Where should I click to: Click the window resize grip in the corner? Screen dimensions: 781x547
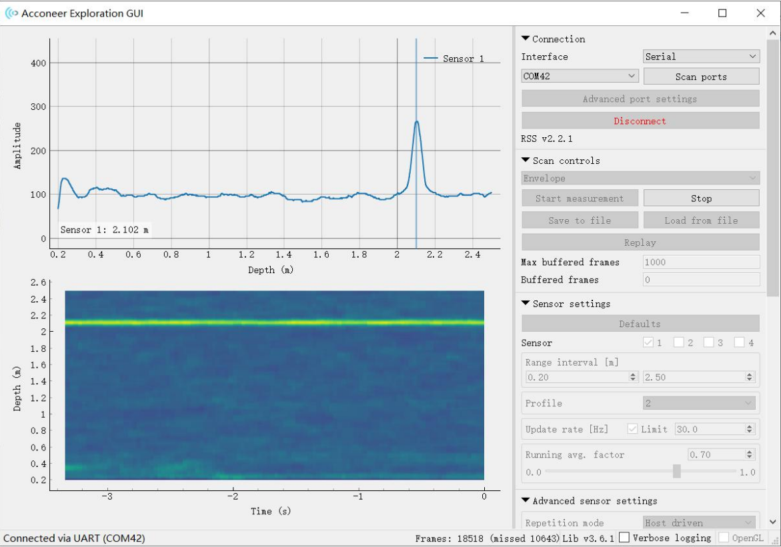[775, 541]
